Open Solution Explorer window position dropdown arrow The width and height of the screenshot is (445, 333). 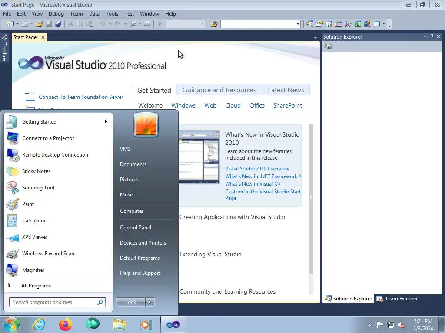click(x=425, y=36)
